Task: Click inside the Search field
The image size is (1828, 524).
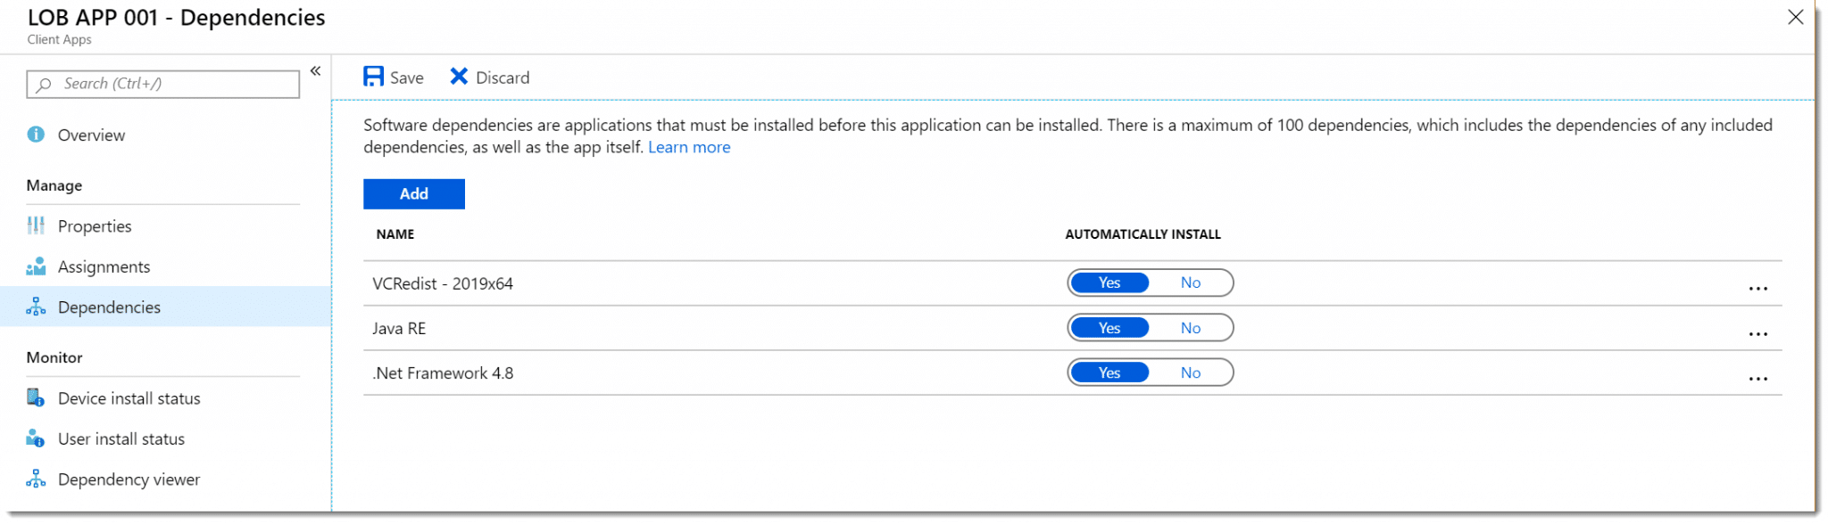Action: pyautogui.click(x=162, y=84)
